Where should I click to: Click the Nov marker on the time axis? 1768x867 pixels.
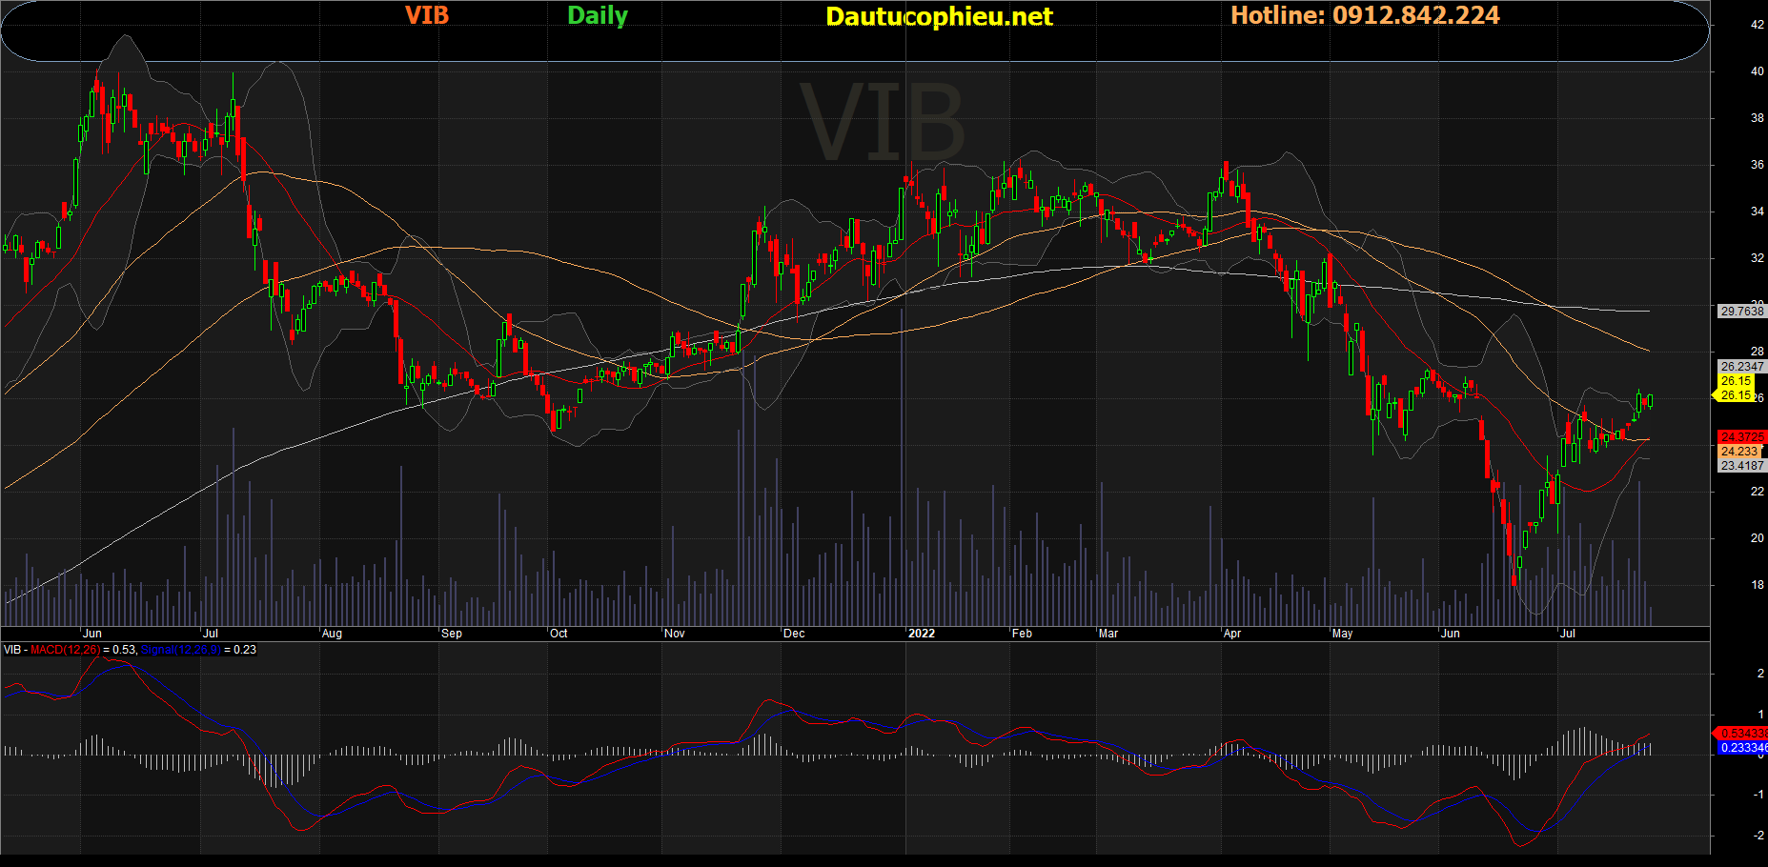pyautogui.click(x=675, y=634)
